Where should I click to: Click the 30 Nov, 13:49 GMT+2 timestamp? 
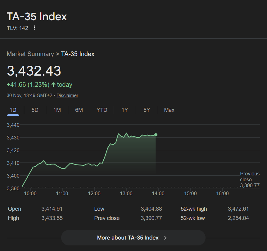29,95
